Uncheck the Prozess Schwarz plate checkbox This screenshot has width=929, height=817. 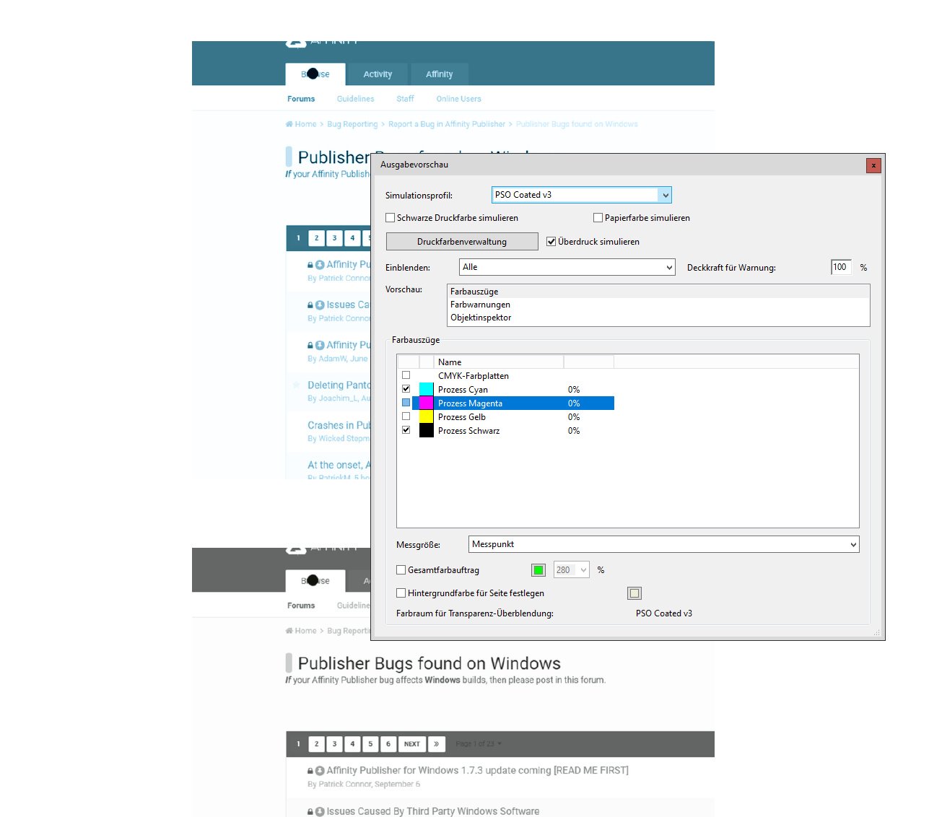click(406, 430)
